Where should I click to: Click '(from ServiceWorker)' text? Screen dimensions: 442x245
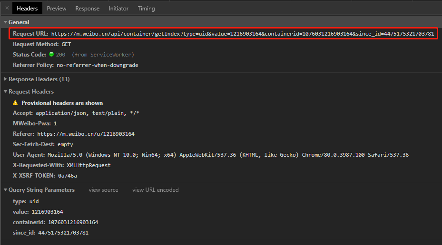click(103, 55)
